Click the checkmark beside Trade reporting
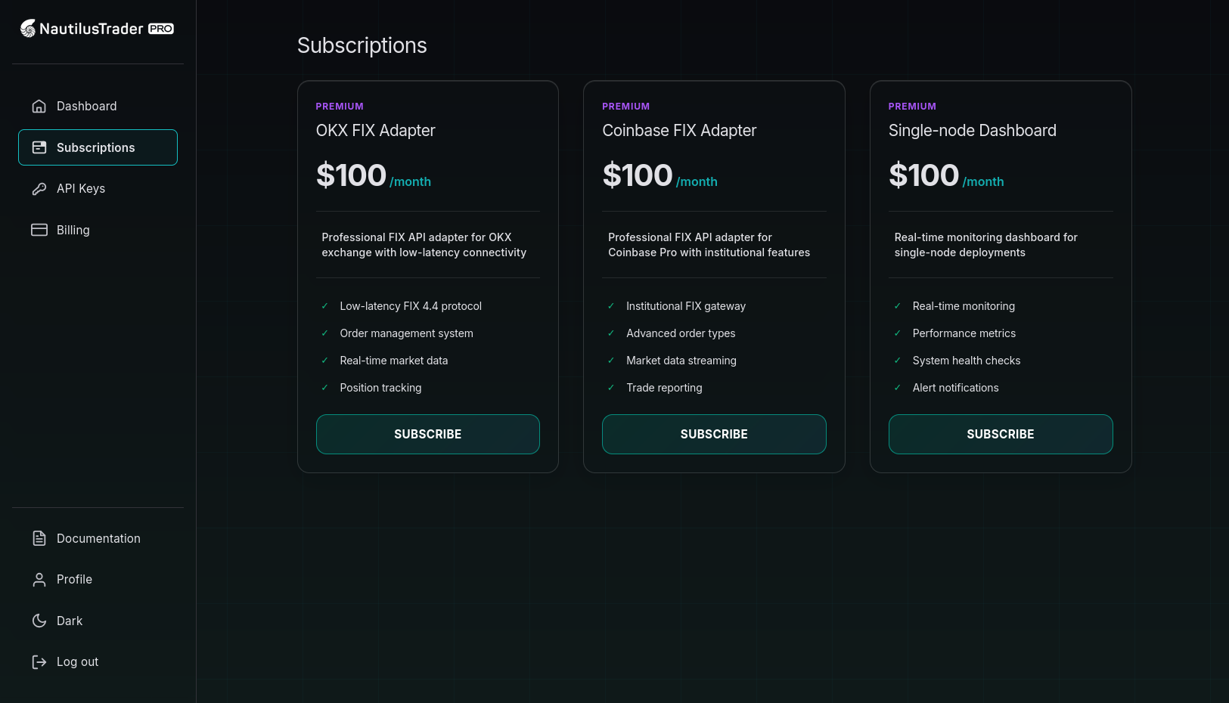This screenshot has width=1229, height=703. 611,388
